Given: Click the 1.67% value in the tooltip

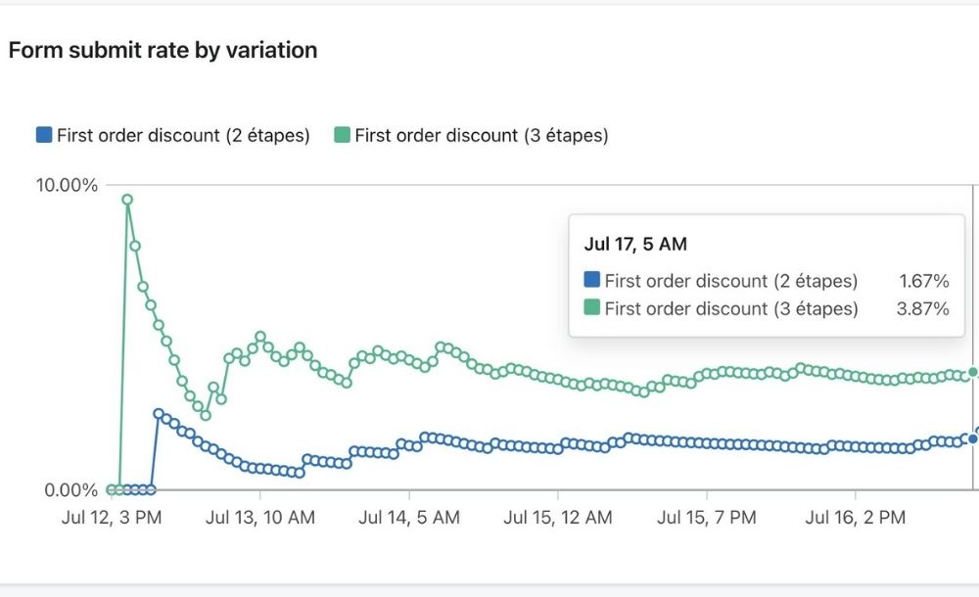Looking at the screenshot, I should pos(923,281).
